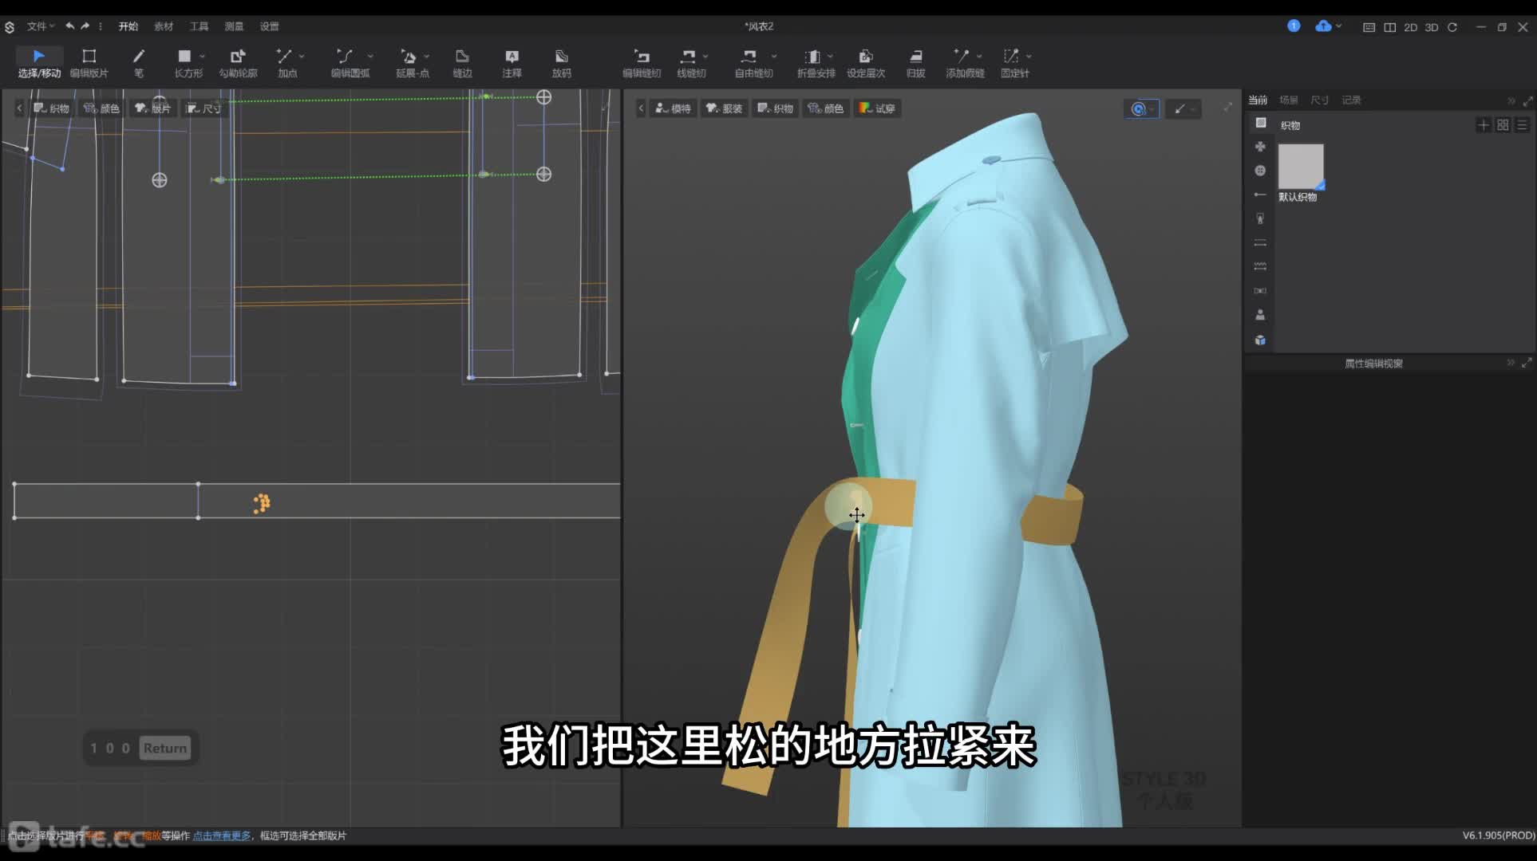Switch to split window layout icon
Image resolution: width=1537 pixels, height=861 pixels.
click(x=1389, y=27)
